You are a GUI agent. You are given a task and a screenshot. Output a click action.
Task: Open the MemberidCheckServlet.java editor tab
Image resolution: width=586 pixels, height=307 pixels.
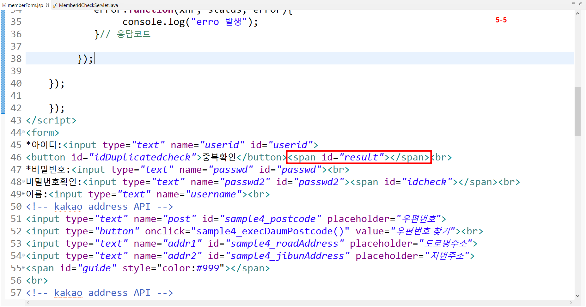tap(88, 5)
